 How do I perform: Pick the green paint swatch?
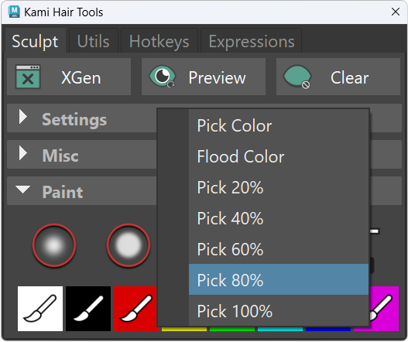point(232,329)
